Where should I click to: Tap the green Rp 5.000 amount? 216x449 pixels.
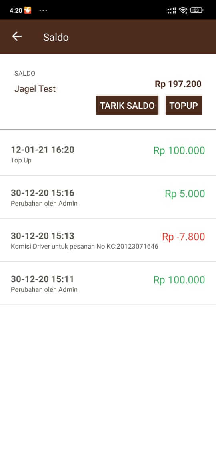(185, 194)
